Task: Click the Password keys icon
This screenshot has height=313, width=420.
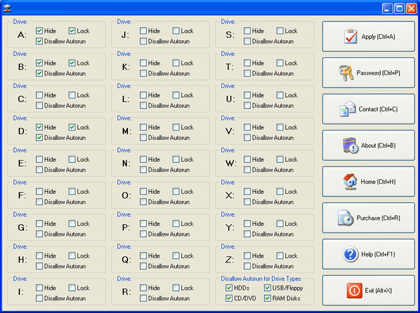Action: click(x=346, y=73)
